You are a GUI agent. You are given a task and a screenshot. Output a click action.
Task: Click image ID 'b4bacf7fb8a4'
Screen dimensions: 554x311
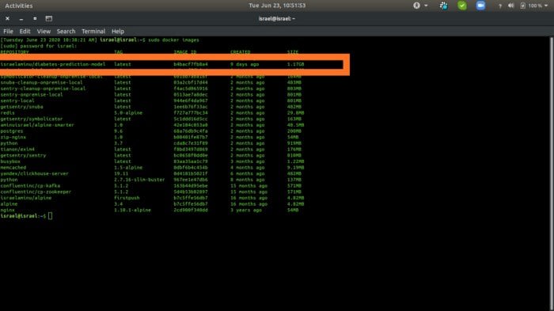click(191, 64)
